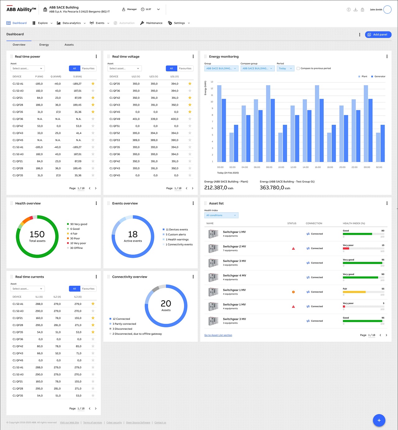
Task: Enable Compare to previous period checkbox
Action: click(x=298, y=69)
